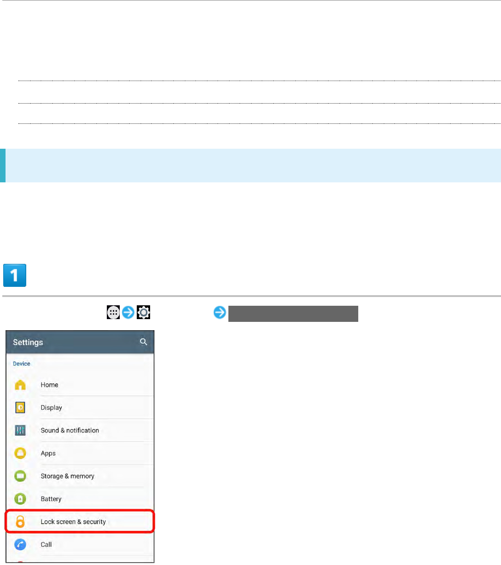This screenshot has width=501, height=565.
Task: Select Sound & notification row
Action: tap(80, 430)
